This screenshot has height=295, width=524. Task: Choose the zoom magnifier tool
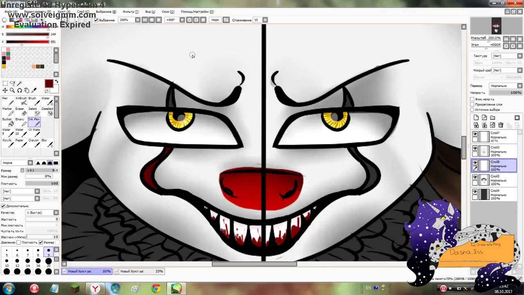12,91
